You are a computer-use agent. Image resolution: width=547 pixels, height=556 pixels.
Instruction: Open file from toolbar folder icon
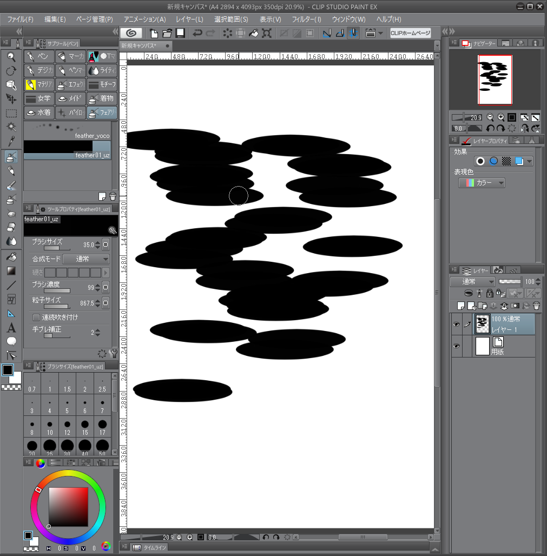tap(167, 33)
